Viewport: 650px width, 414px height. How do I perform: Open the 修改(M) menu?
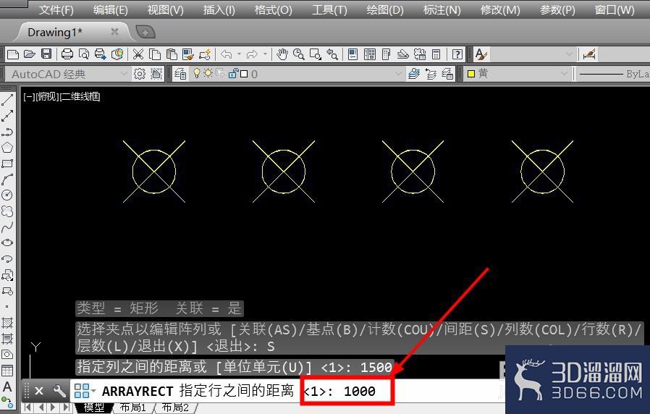point(500,9)
